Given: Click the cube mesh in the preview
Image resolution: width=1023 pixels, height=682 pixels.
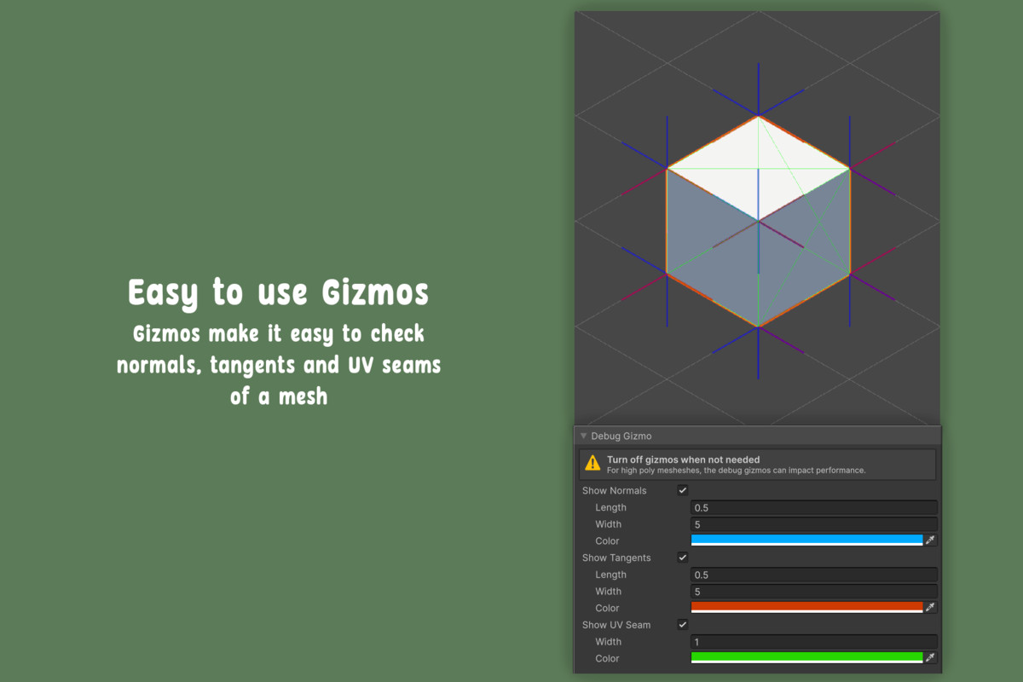Looking at the screenshot, I should 758,222.
